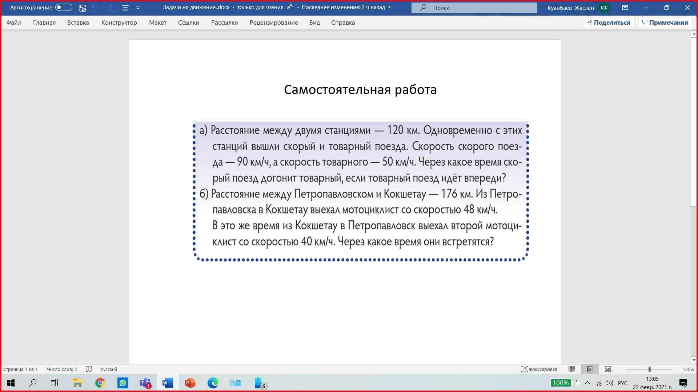Open the PowerPoint icon in the taskbar

coord(190,383)
